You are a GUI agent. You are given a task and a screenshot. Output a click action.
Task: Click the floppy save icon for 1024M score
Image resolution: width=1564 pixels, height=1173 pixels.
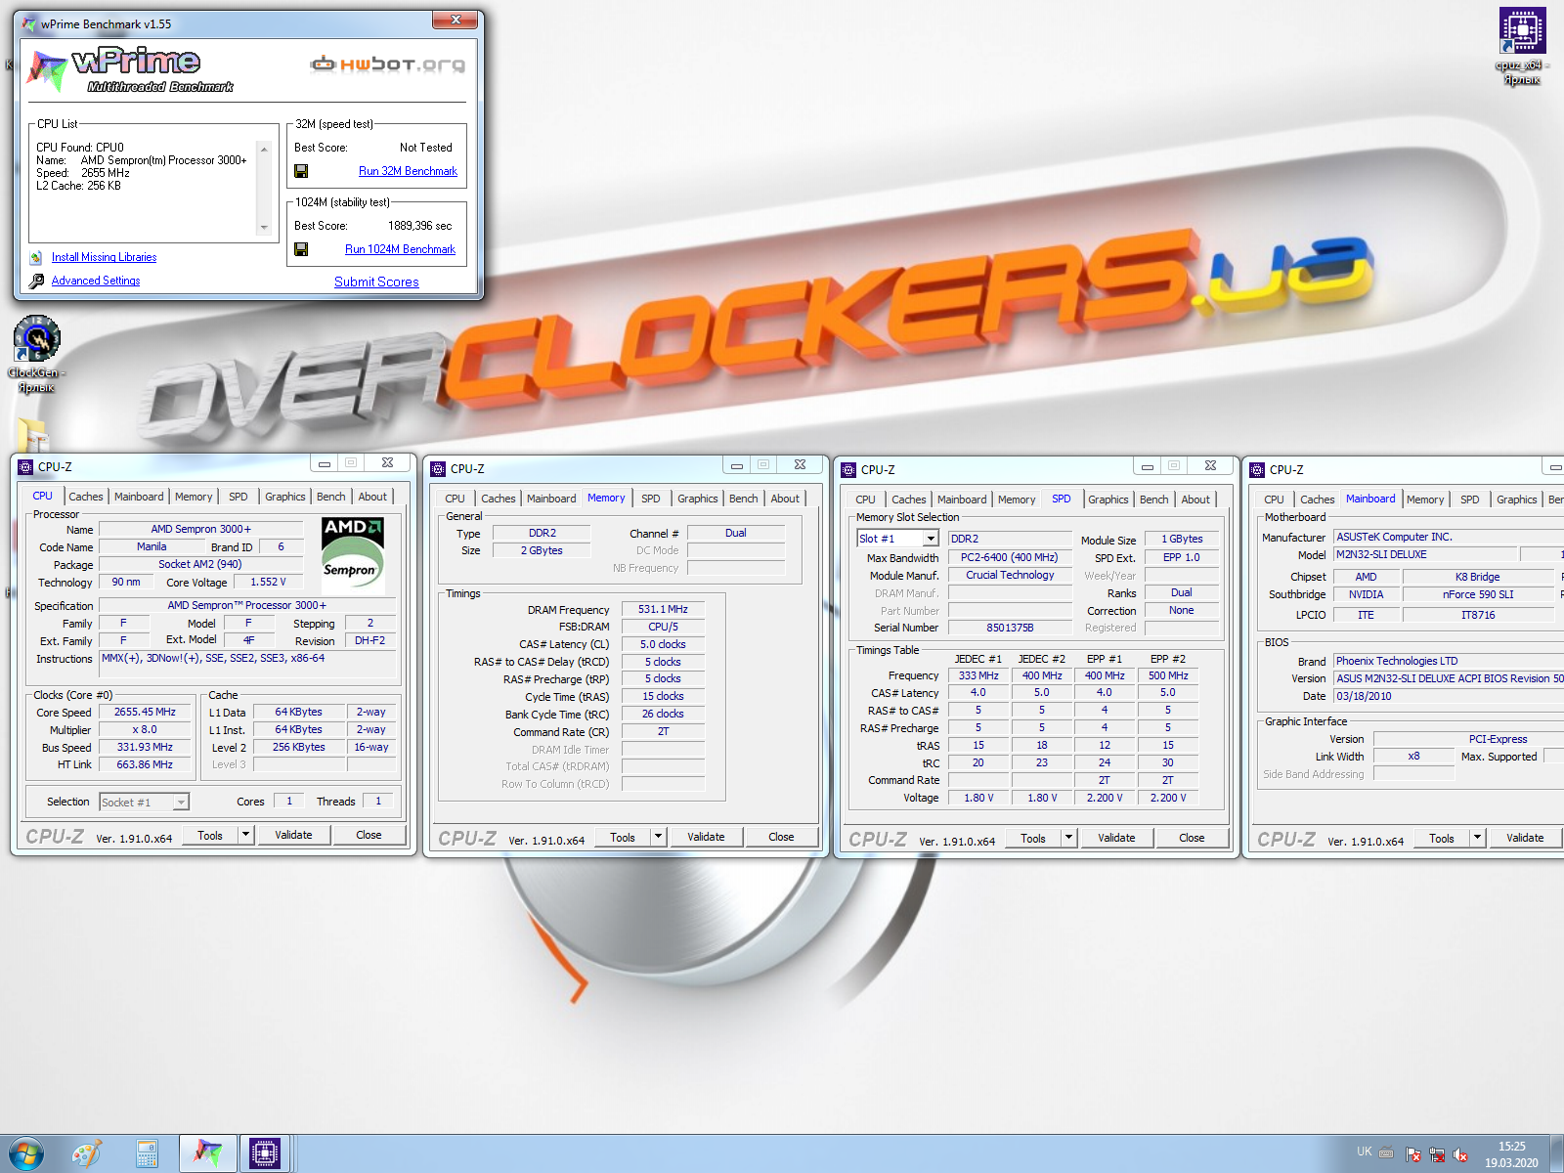pyautogui.click(x=301, y=249)
